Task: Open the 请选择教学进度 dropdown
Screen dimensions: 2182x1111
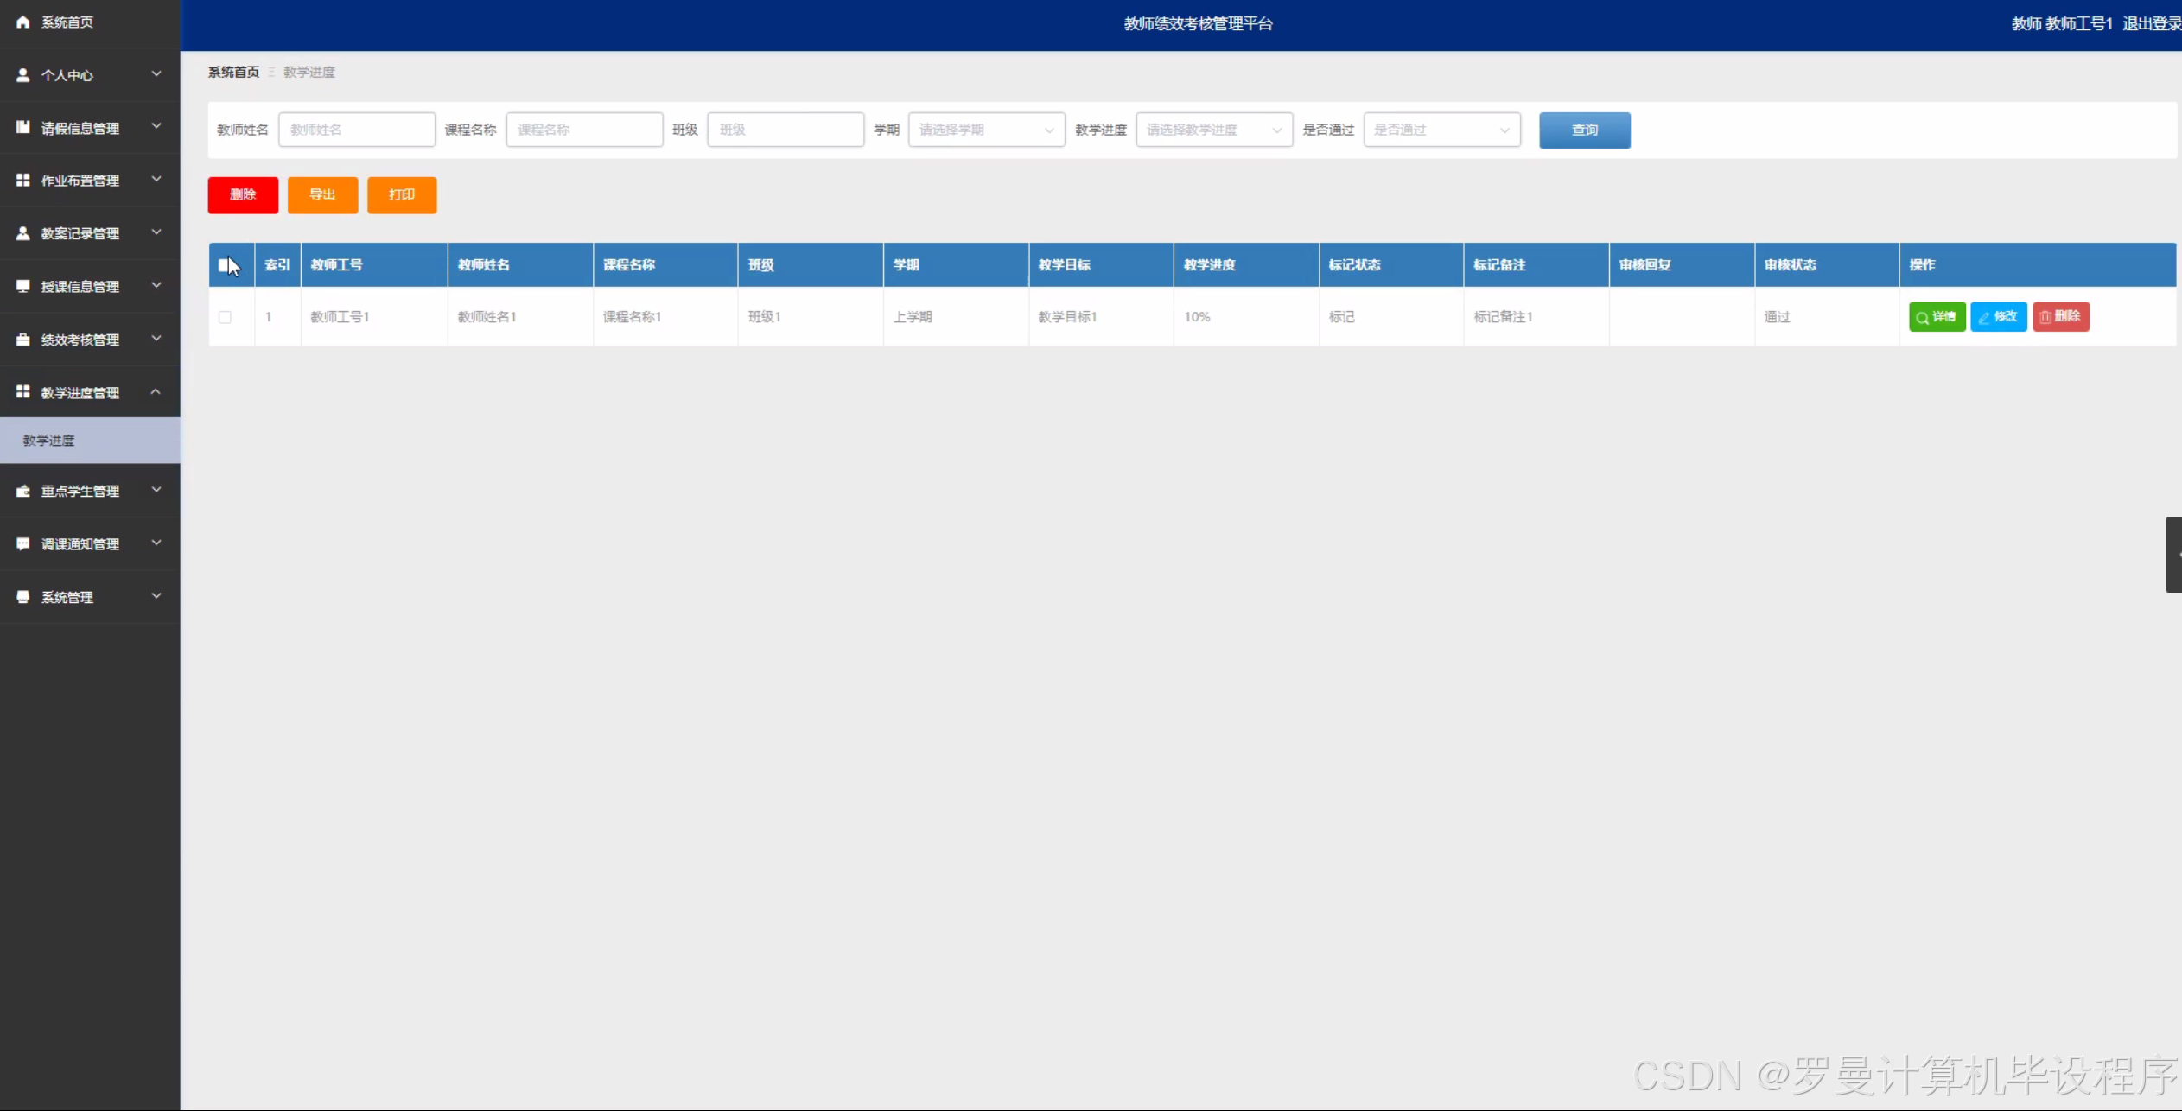Action: (1213, 130)
